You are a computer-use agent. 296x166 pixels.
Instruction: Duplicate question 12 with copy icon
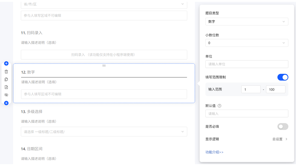(x=6, y=79)
